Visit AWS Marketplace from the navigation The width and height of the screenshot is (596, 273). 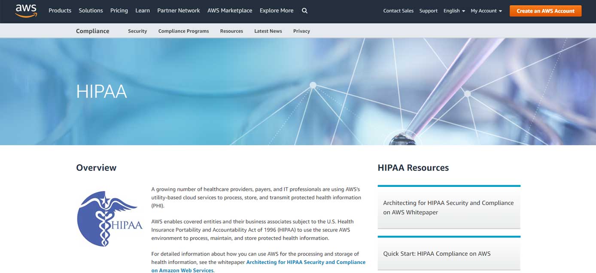click(x=230, y=11)
